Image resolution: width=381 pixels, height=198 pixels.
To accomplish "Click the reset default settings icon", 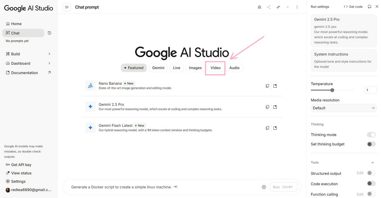I will 369,7.
